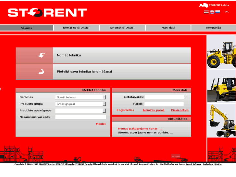Click the Reģistrēties link
The image size is (236, 177).
point(125,110)
